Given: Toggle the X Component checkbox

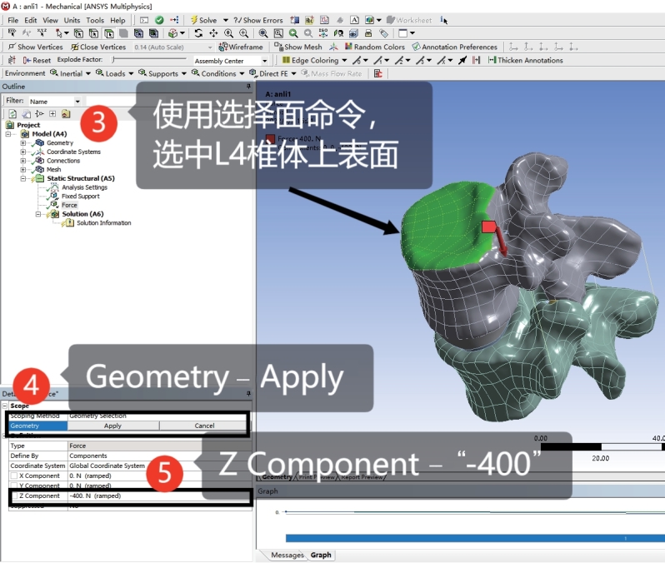Looking at the screenshot, I should point(14,476).
